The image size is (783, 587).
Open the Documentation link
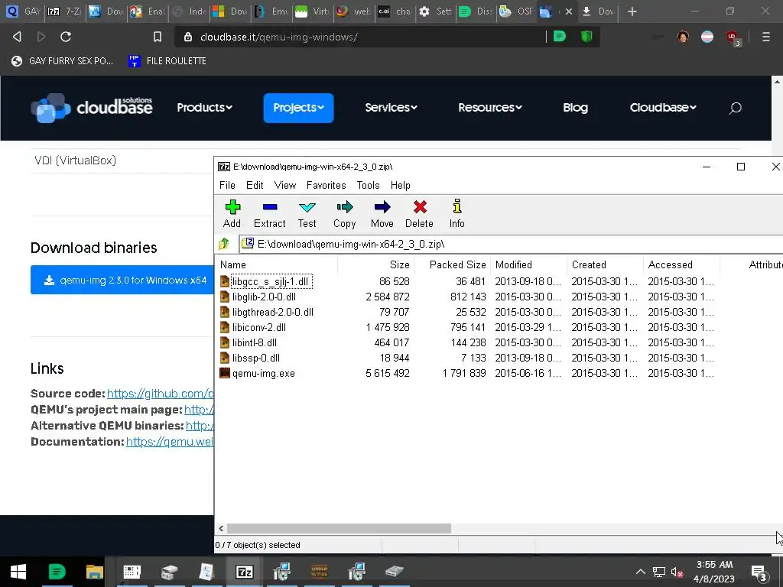click(170, 442)
